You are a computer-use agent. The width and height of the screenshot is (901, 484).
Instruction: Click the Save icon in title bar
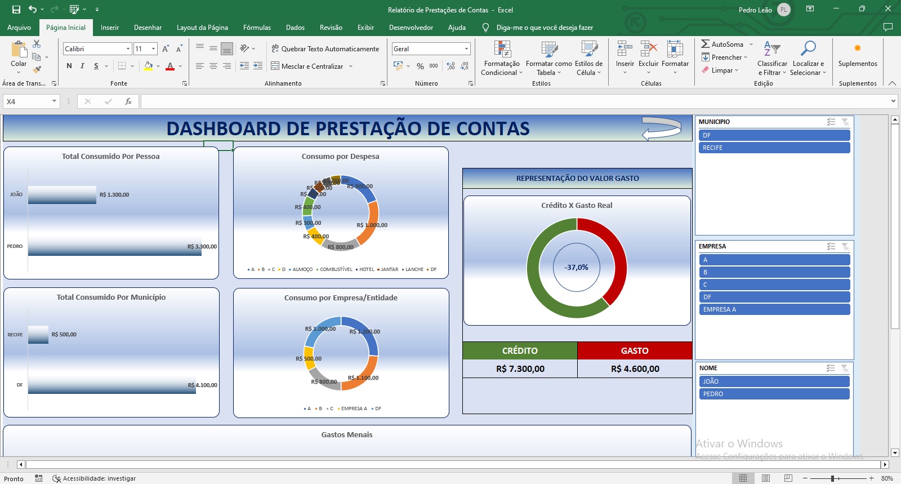point(16,10)
